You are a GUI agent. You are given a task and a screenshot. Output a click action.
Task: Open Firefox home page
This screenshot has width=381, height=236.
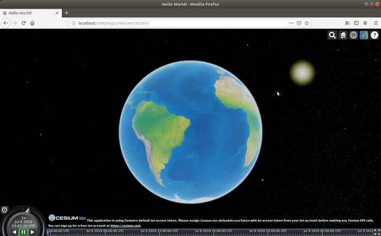tap(33, 23)
